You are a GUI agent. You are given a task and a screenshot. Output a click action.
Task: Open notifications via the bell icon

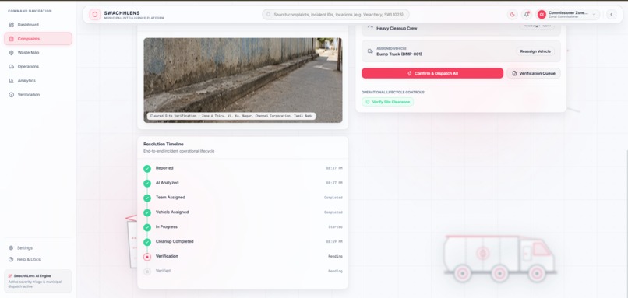pos(527,15)
